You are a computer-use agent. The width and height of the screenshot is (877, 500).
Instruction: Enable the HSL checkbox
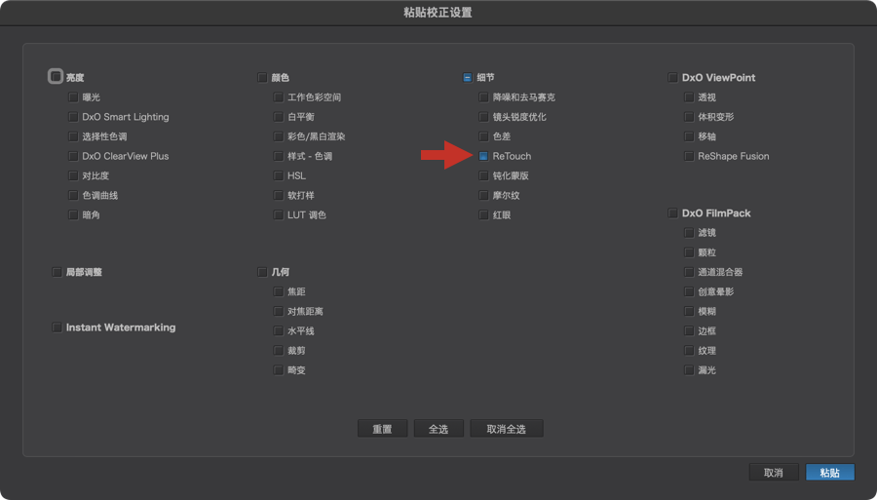click(279, 175)
